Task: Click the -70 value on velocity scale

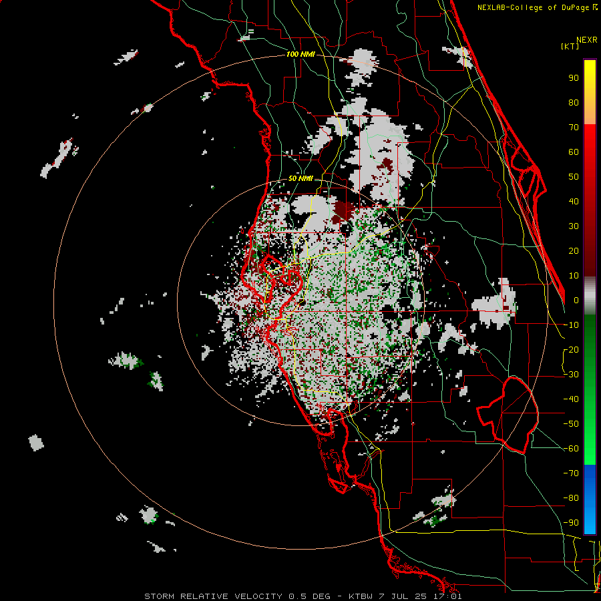Action: 571,473
